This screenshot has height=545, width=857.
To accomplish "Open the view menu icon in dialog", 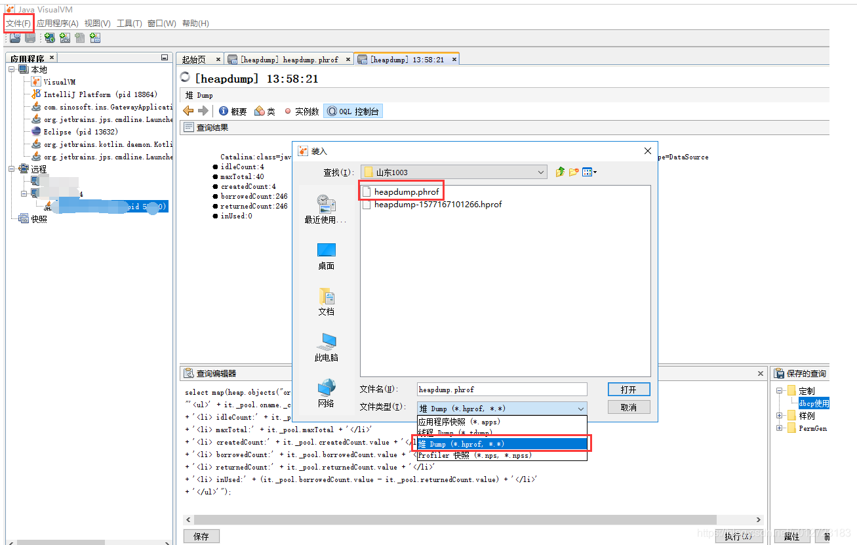I will click(589, 172).
